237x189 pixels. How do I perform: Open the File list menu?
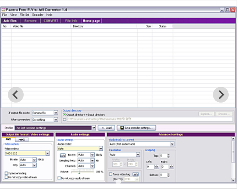click(x=24, y=15)
